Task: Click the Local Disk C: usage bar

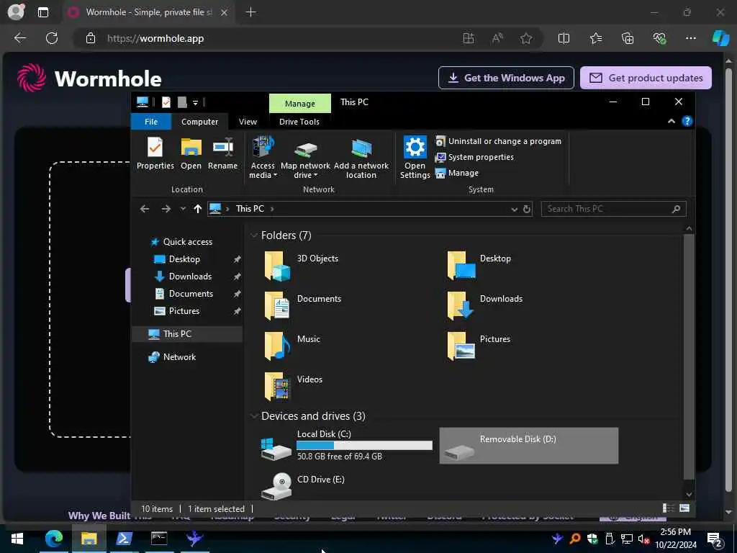Action: pyautogui.click(x=364, y=445)
